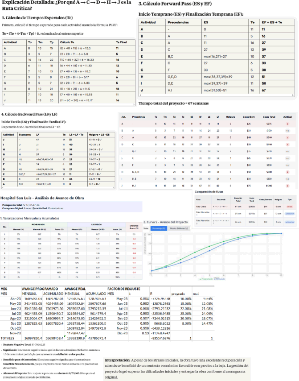Click left scroll arrow below Forward Pass table

[140, 95]
